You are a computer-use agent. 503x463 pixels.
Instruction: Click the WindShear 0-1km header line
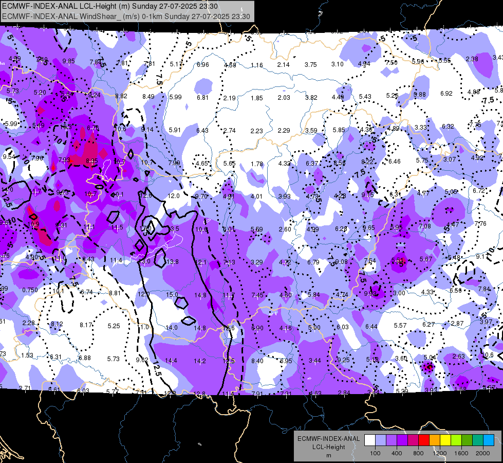(x=126, y=16)
